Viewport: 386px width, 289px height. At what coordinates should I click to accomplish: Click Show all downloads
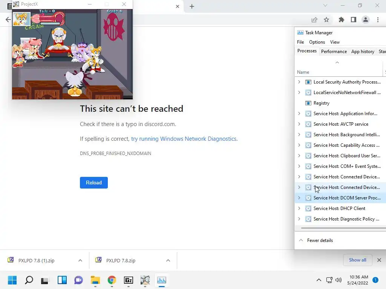click(357, 260)
